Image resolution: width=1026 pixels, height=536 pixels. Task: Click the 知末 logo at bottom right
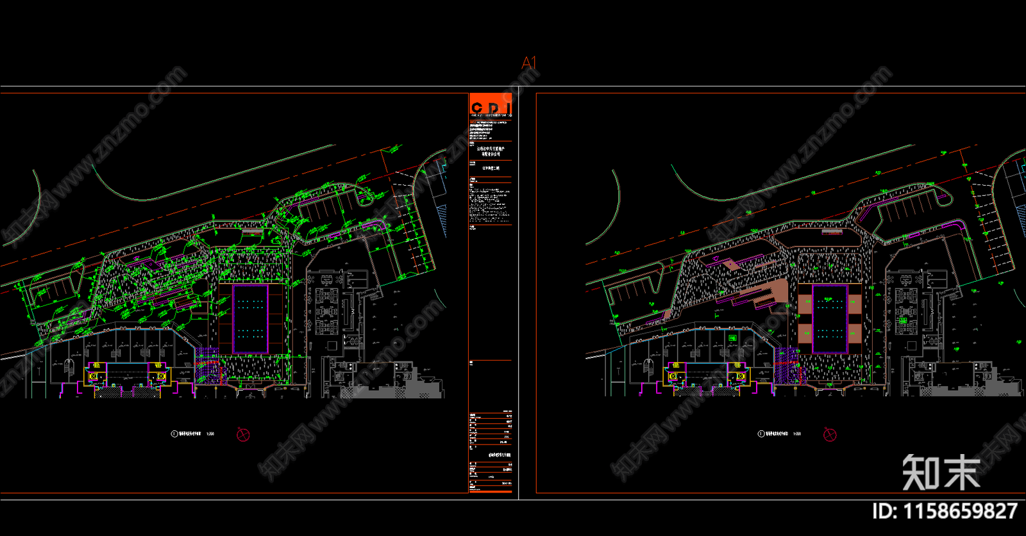[x=941, y=472]
